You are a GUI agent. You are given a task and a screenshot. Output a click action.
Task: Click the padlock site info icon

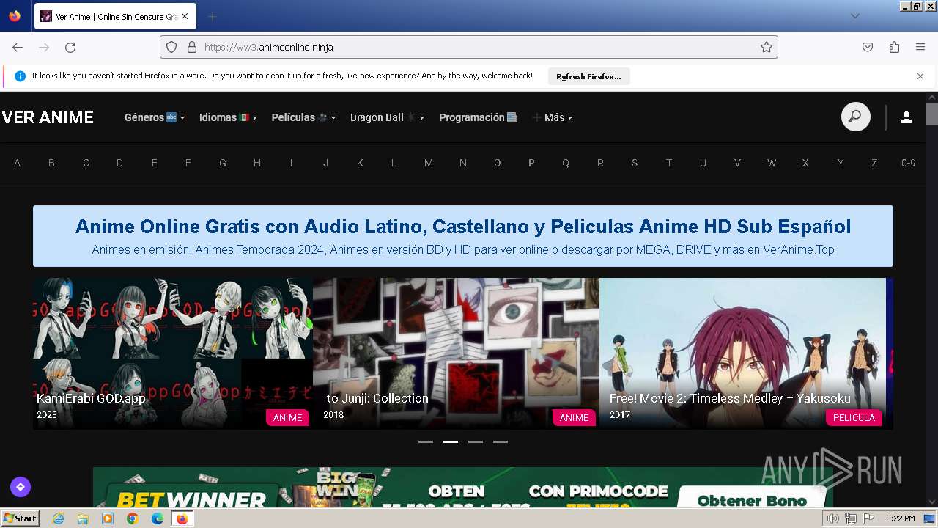click(x=192, y=47)
